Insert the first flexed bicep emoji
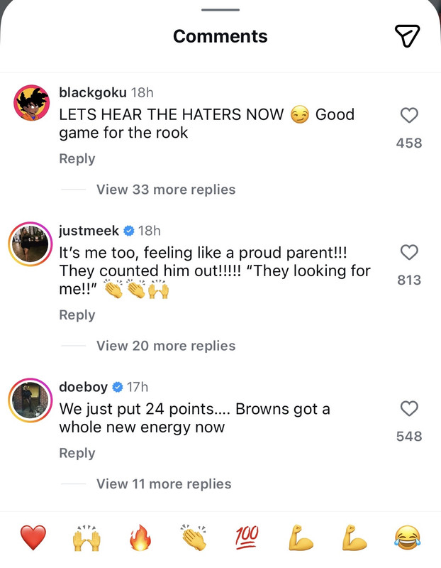Viewport: 441px width, 568px height. tap(301, 537)
